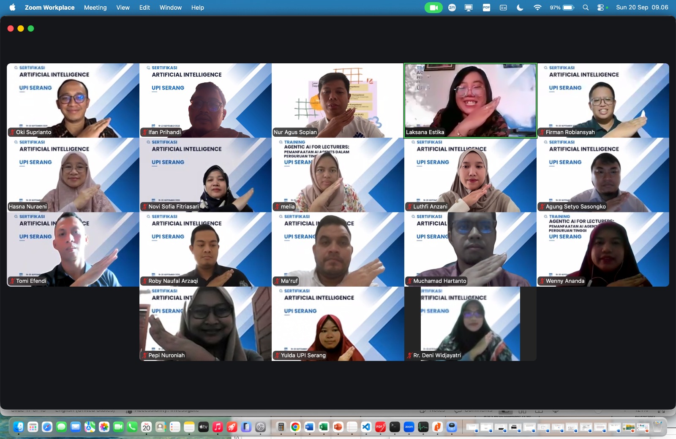This screenshot has height=439, width=676.
Task: Click the date and time clock
Action: (642, 8)
